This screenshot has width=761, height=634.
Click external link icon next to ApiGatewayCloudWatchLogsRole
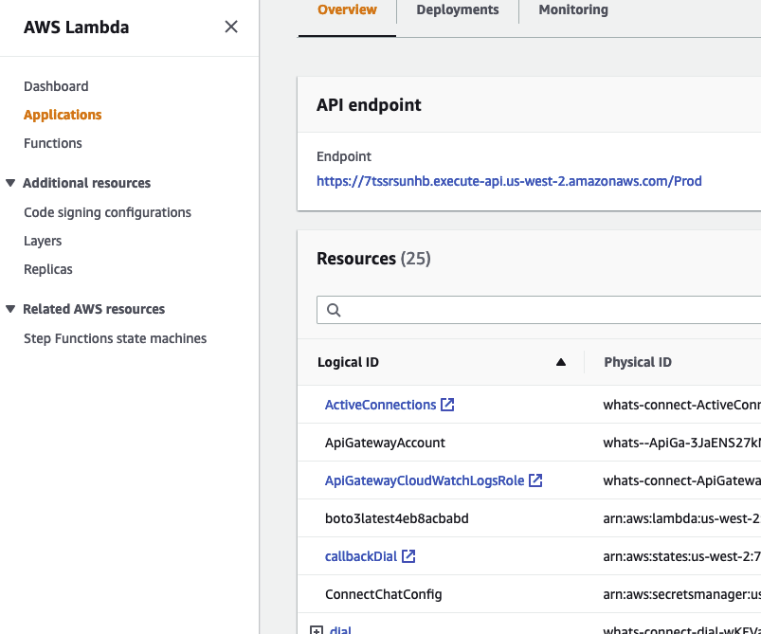tap(535, 480)
